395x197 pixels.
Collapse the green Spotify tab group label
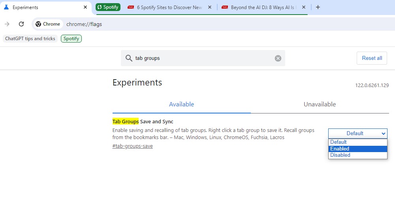coord(108,7)
